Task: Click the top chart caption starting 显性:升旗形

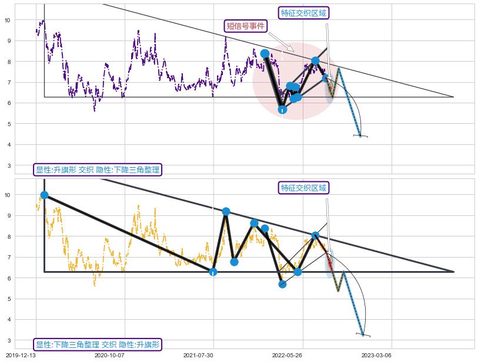Action: 98,170
